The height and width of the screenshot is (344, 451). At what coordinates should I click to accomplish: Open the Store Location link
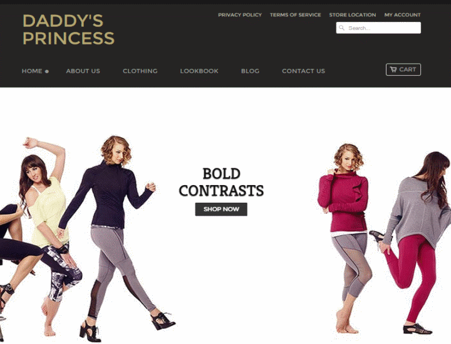point(352,15)
